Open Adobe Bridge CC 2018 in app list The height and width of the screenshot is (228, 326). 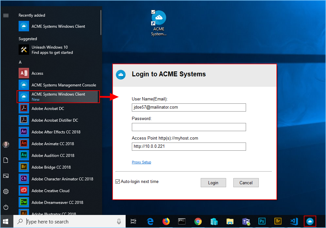pyautogui.click(x=58, y=167)
